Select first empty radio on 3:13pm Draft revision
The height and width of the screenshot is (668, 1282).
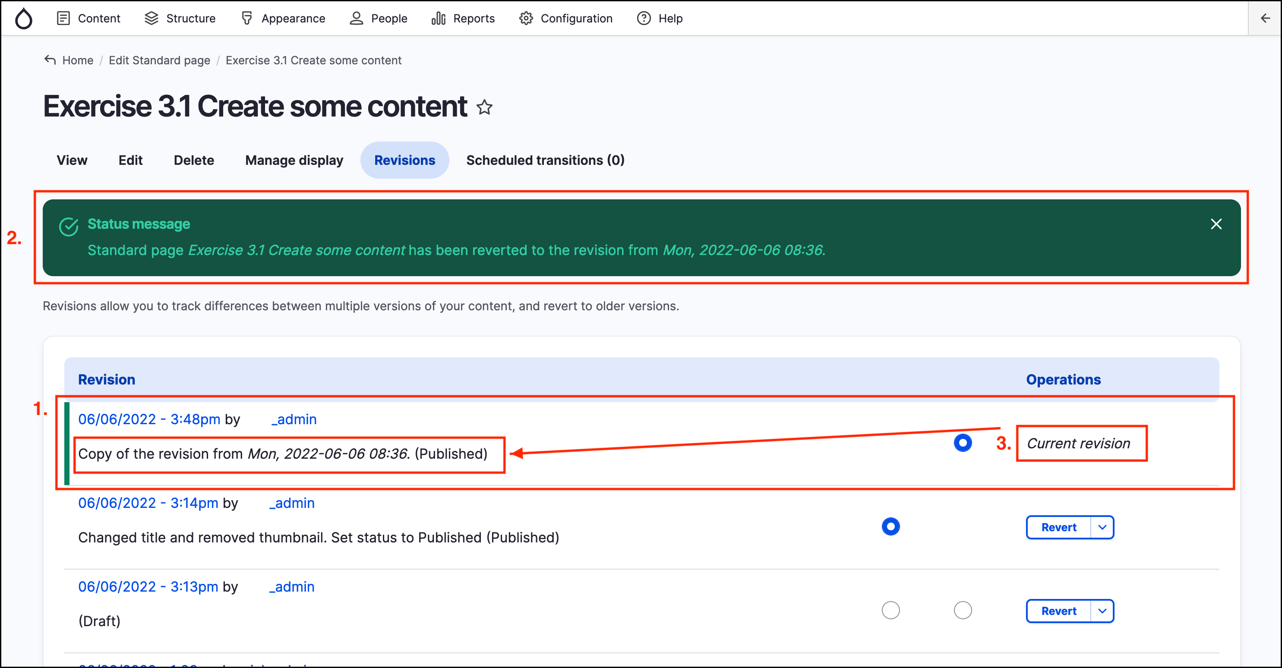(890, 610)
